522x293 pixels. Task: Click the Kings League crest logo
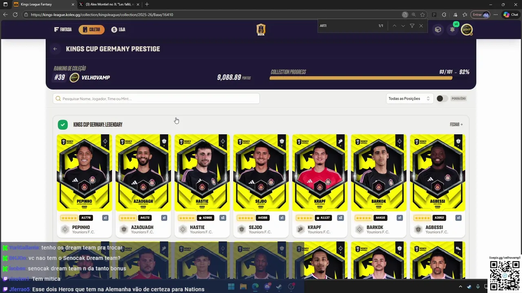pos(261,30)
